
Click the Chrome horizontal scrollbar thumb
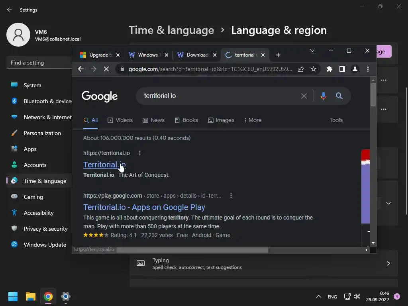tap(192, 250)
